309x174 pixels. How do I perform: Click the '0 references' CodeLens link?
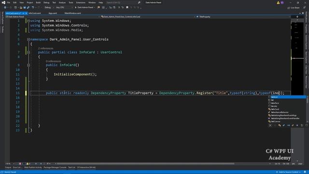[53, 61]
